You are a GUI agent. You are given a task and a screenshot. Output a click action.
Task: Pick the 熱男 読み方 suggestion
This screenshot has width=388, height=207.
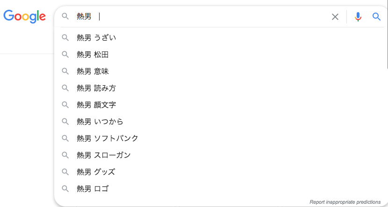point(96,88)
